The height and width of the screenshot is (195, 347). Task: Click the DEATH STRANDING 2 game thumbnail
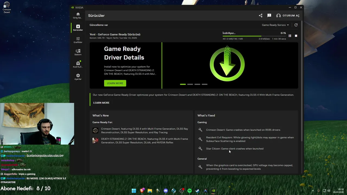point(95,141)
